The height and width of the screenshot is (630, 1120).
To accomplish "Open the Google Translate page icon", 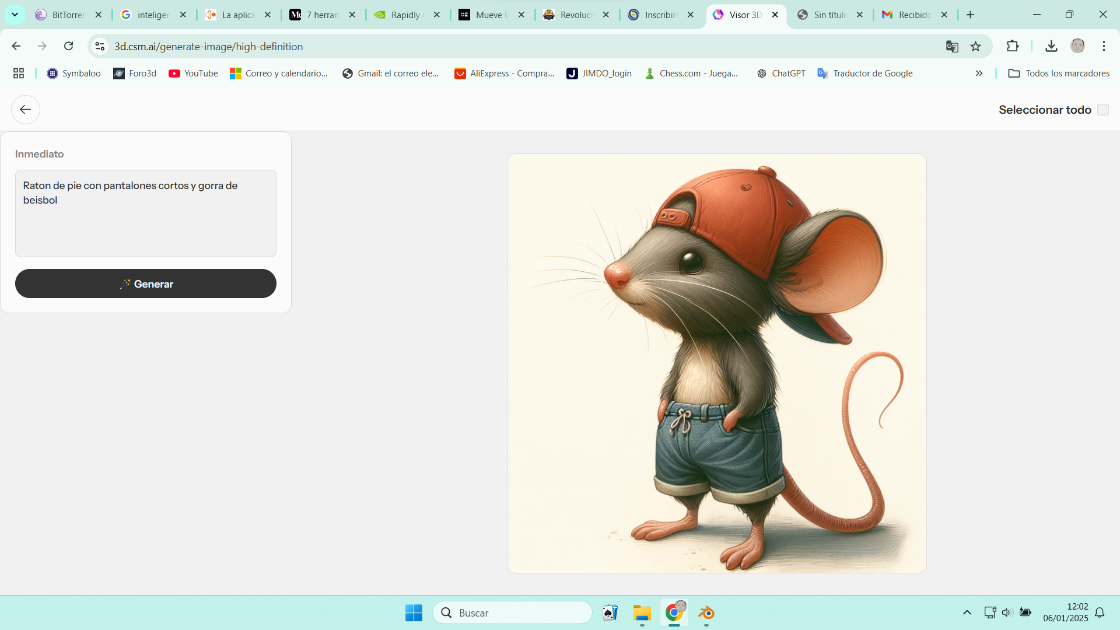I will coord(952,47).
